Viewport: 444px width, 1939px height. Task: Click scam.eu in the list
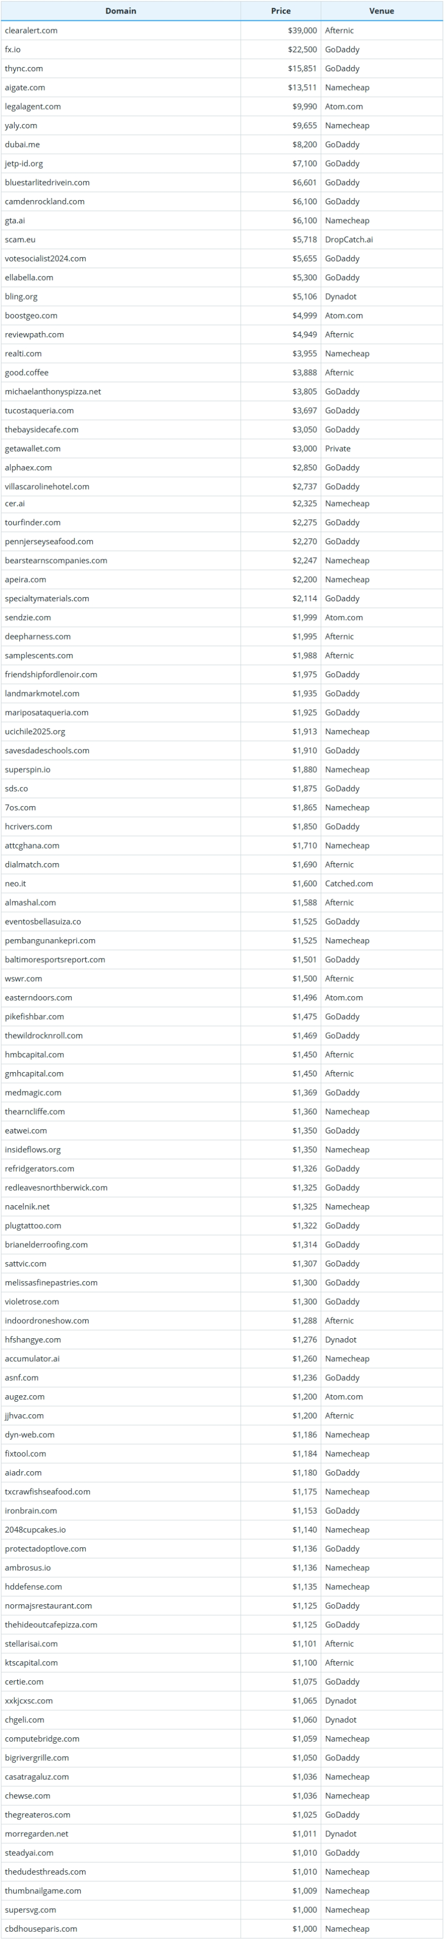point(20,239)
